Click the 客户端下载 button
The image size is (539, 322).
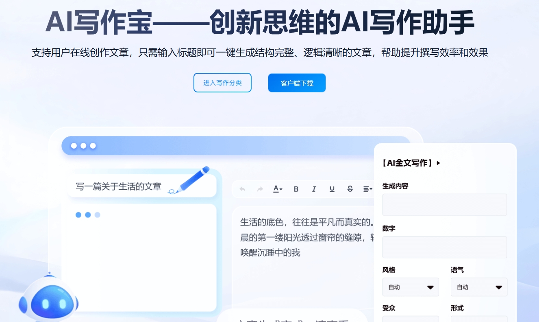(x=297, y=83)
